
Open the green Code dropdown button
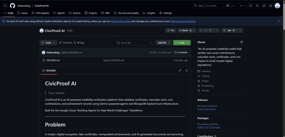click(x=182, y=43)
